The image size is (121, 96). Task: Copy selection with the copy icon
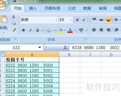(13, 23)
